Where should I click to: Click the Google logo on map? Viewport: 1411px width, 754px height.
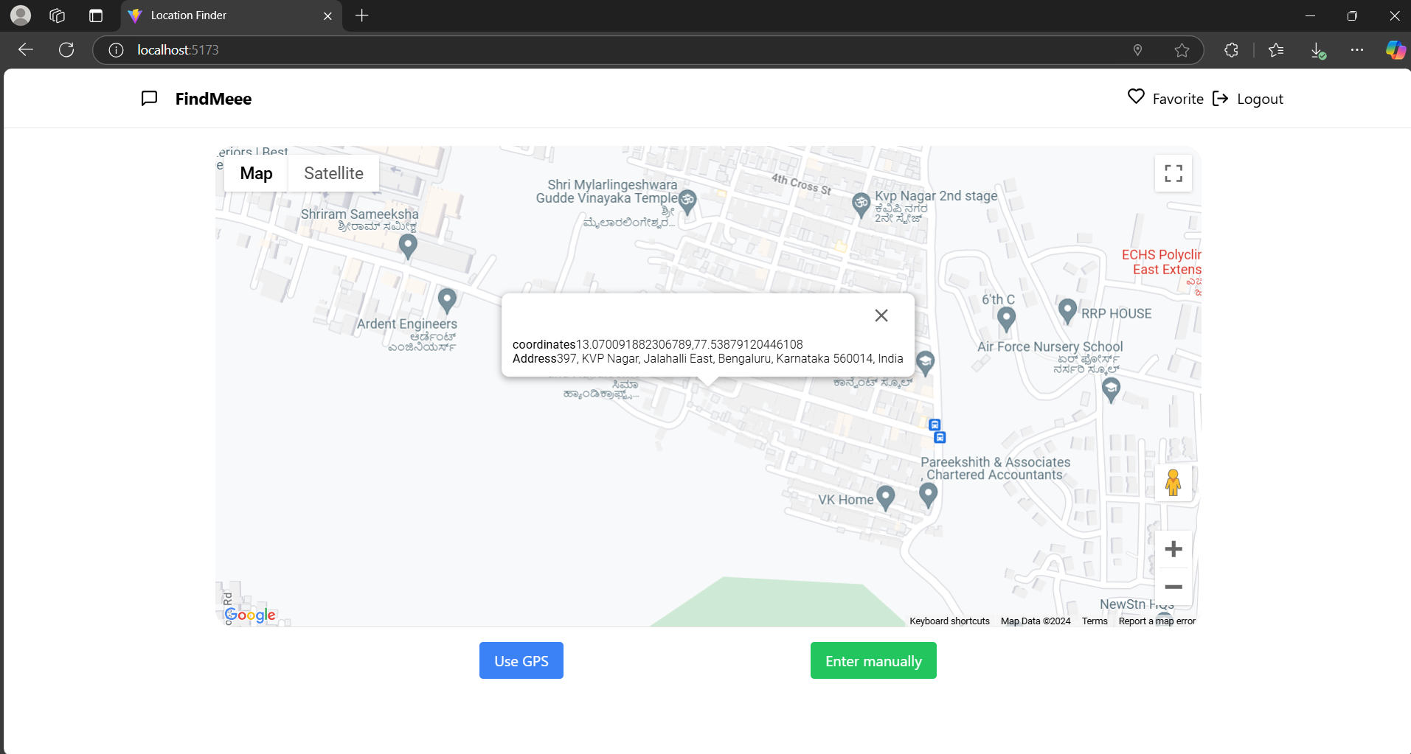pyautogui.click(x=250, y=615)
